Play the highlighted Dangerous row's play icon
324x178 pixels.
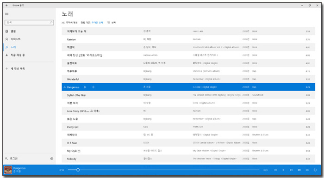click(x=85, y=87)
